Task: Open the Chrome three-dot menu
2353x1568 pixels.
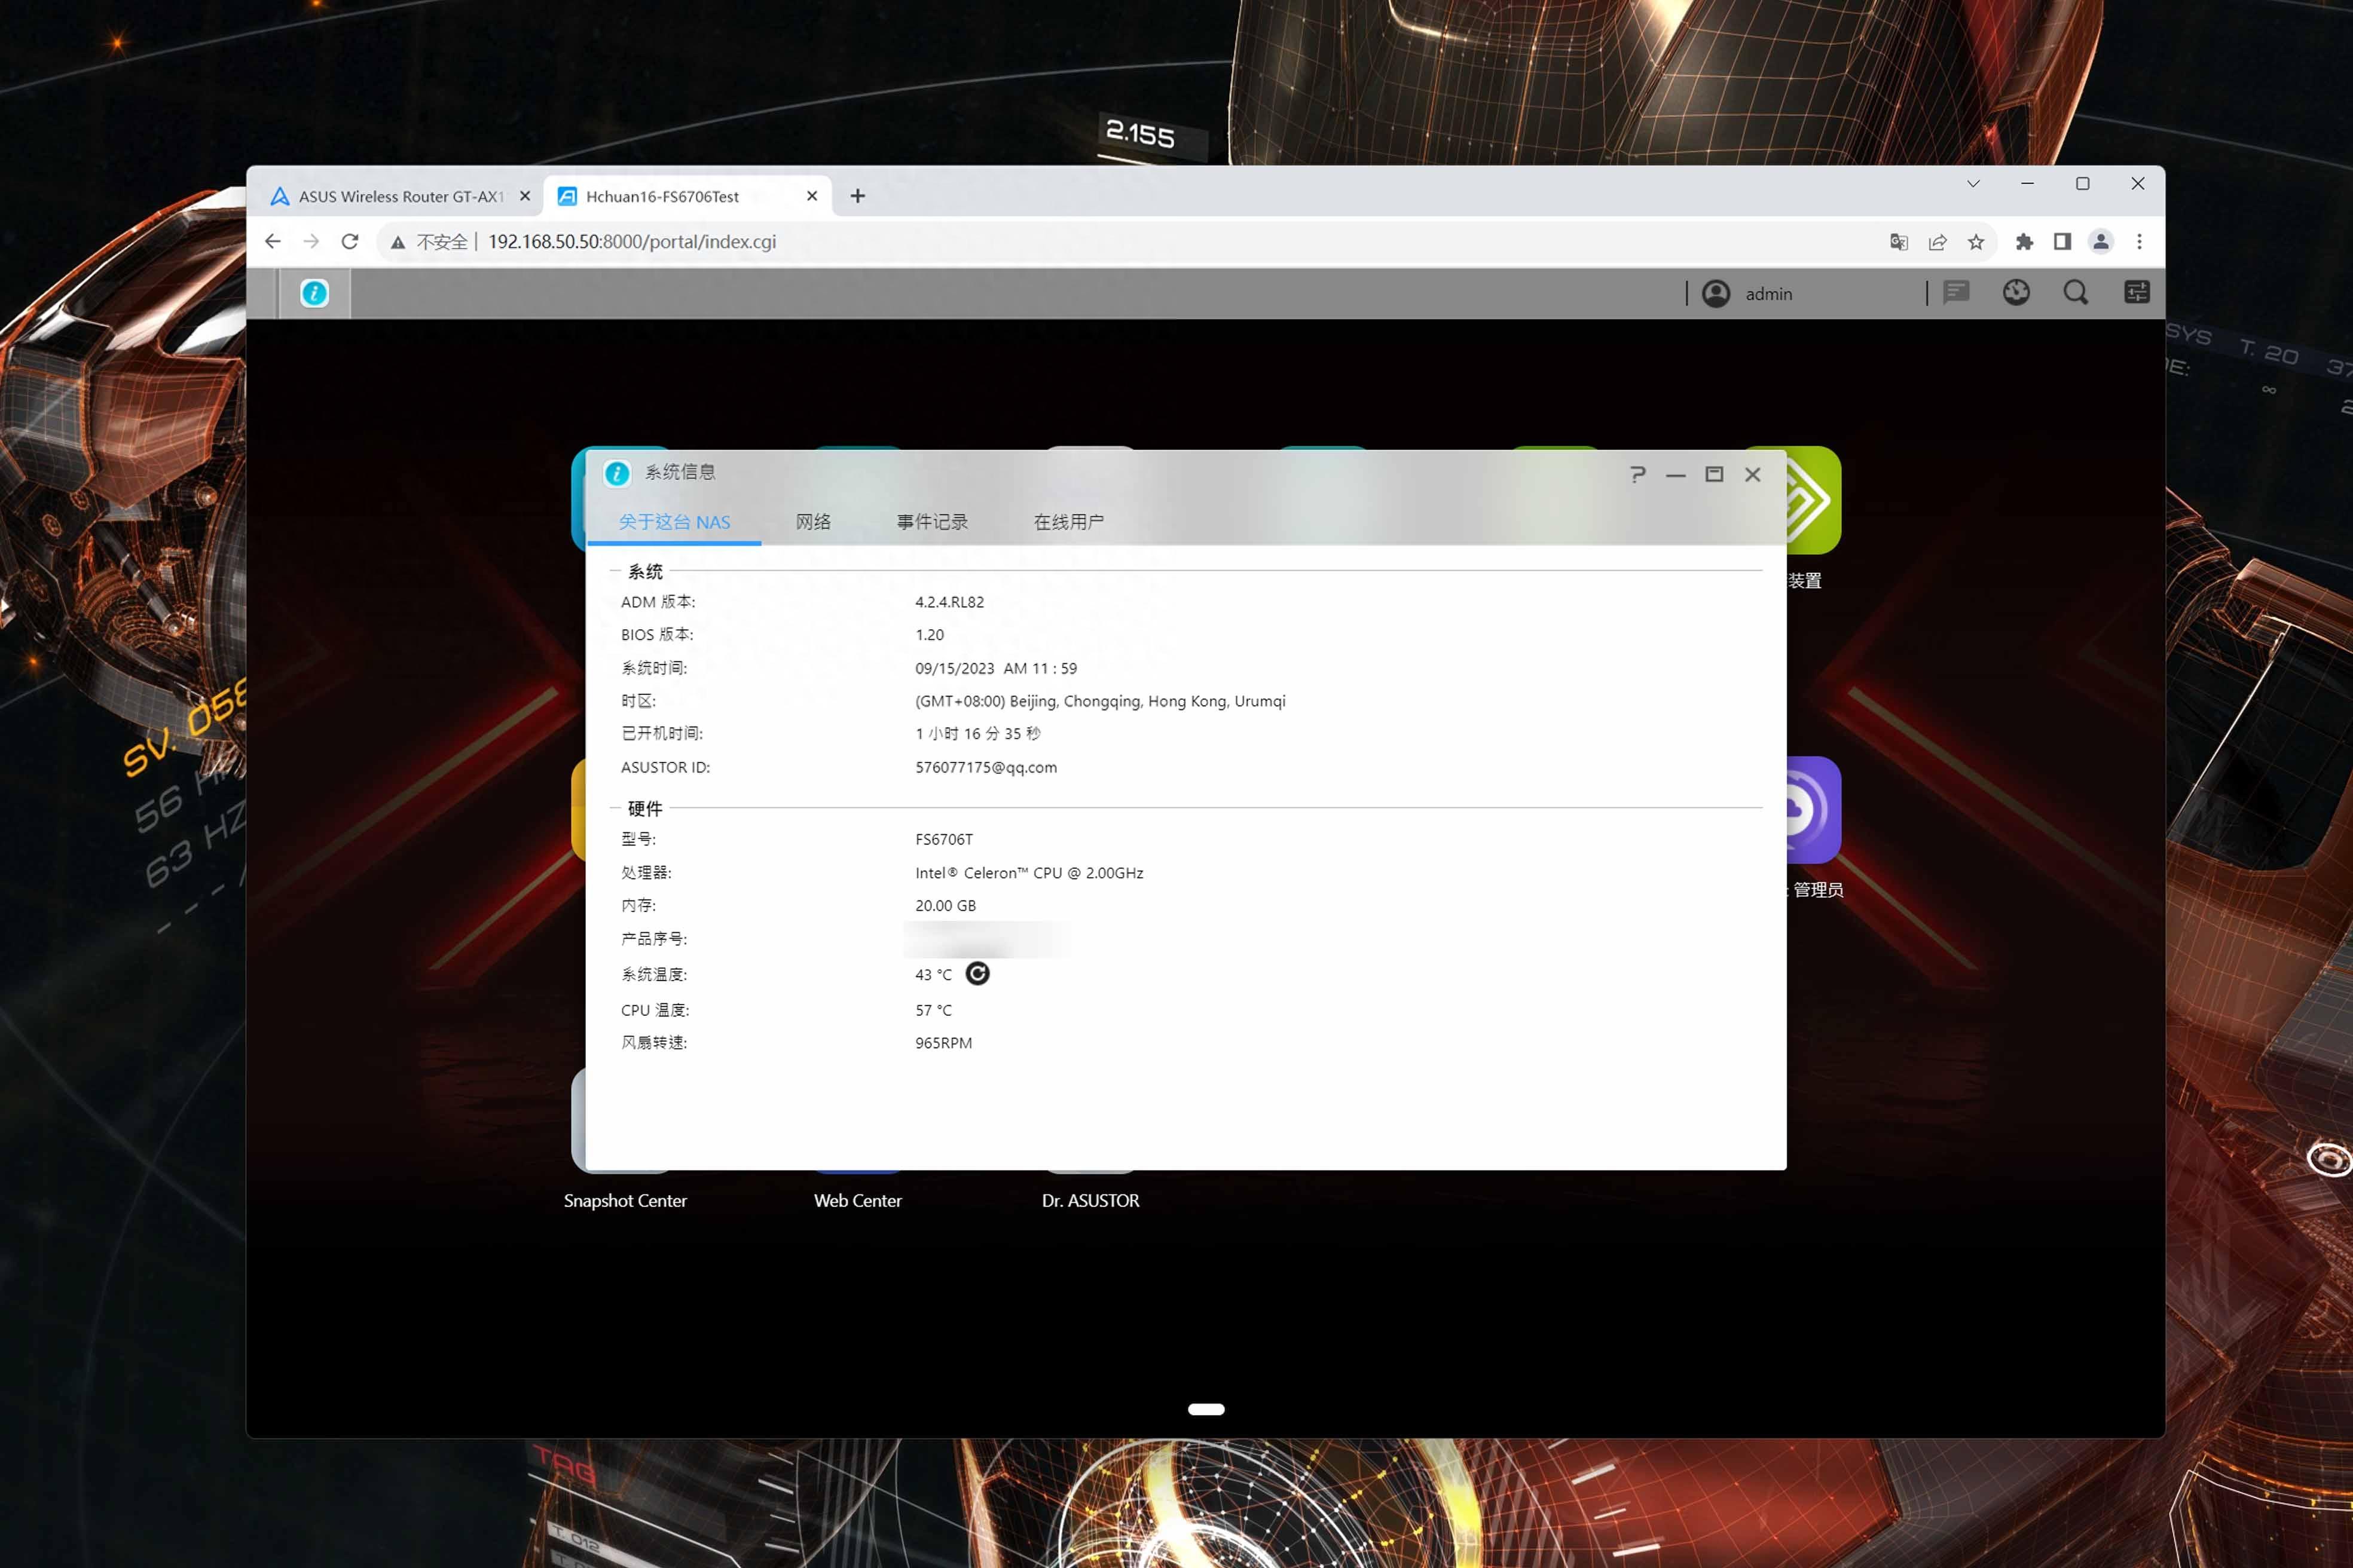Action: click(x=2140, y=242)
